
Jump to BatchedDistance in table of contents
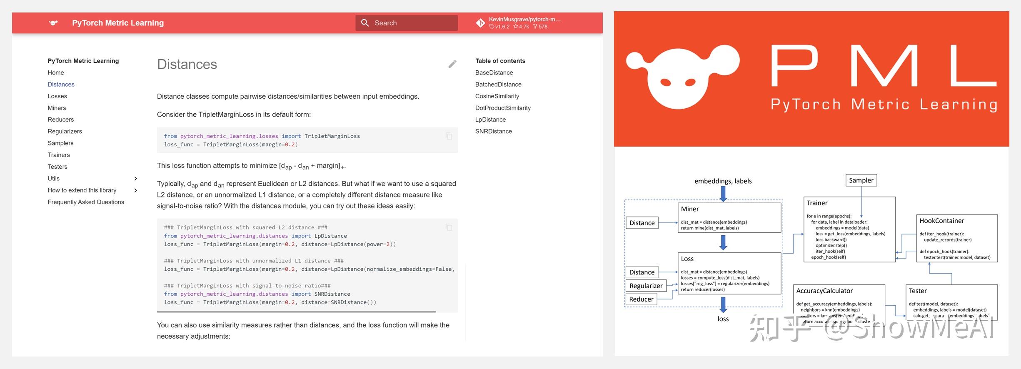coord(498,84)
